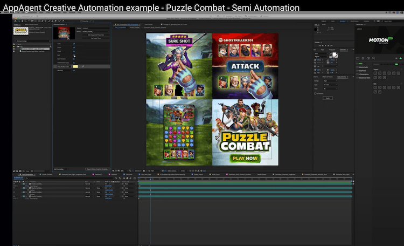The height and width of the screenshot is (246, 404).
Task: Select the Clone Stamp tool
Action: (x=52, y=21)
